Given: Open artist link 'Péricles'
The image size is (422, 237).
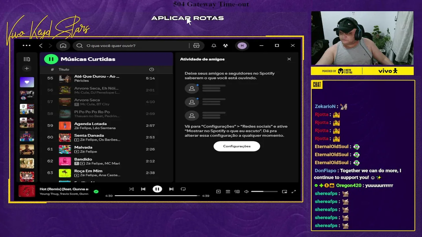Looking at the screenshot, I should [x=81, y=81].
